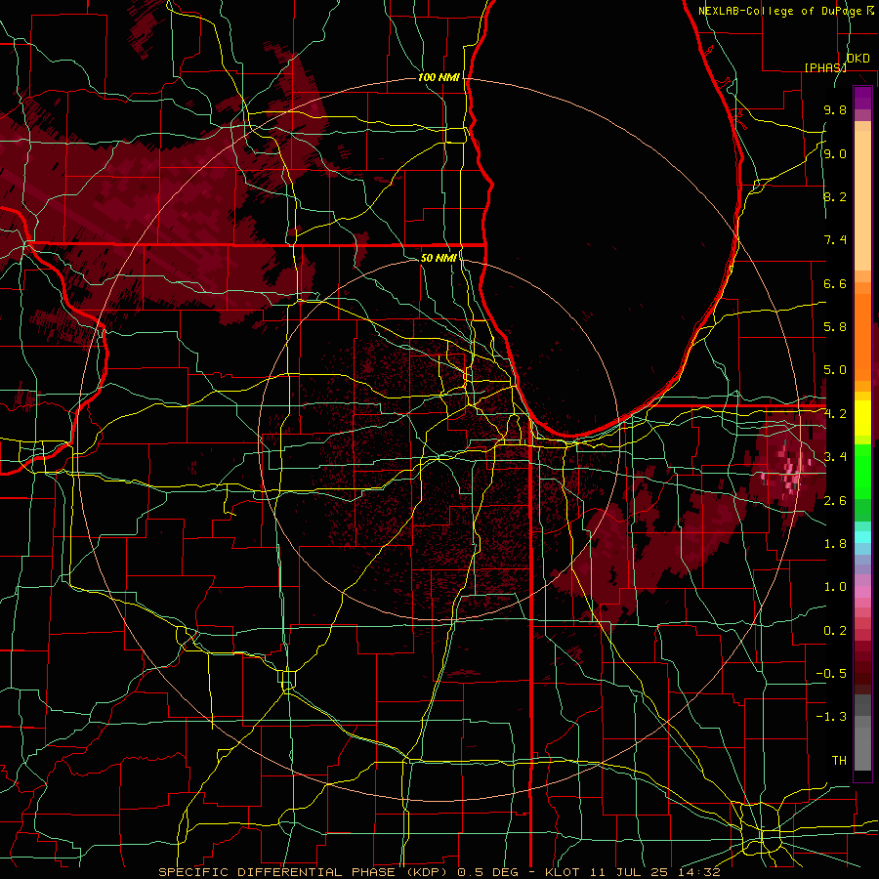This screenshot has width=879, height=879.
Task: Click the 2.6 value on the color scale
Action: click(835, 501)
